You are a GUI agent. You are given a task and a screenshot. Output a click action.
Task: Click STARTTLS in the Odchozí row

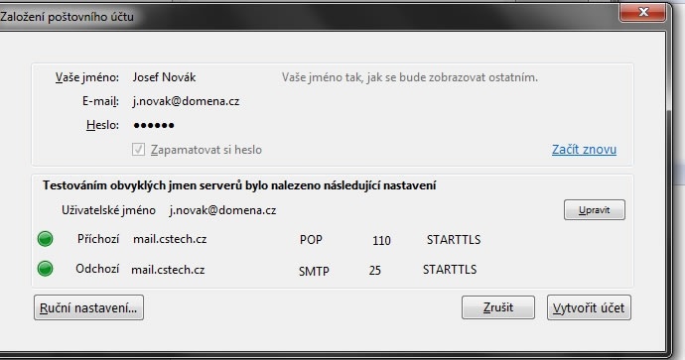(x=450, y=269)
